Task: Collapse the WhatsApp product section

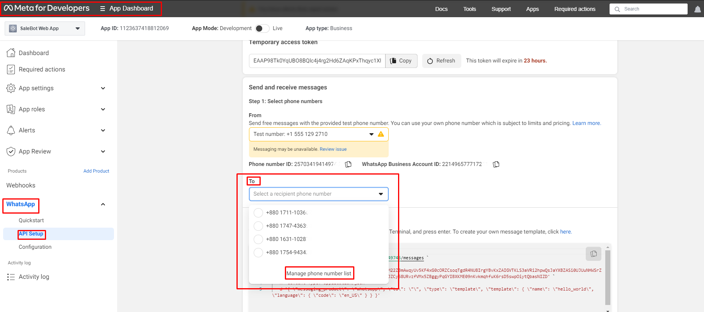Action: click(x=103, y=204)
